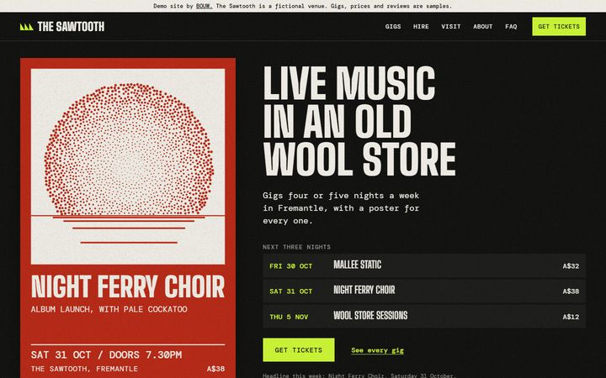Open the VISIT nav item

(x=451, y=27)
